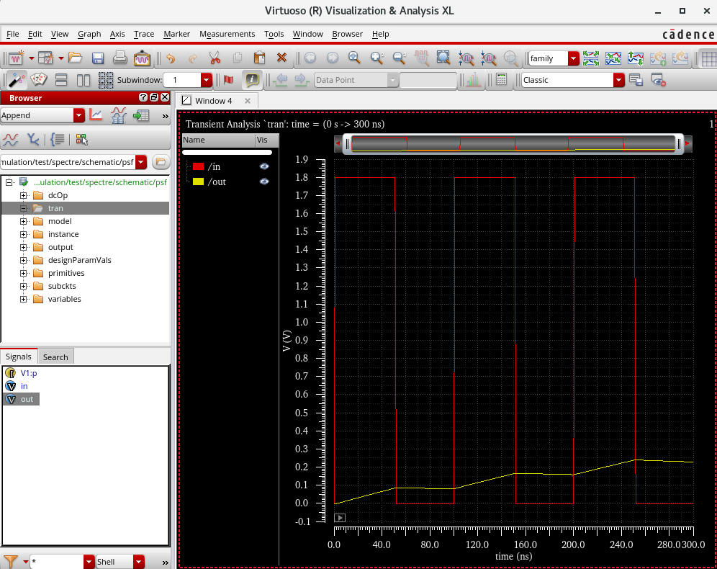
Task: Open the Calculator icon
Action: pos(501,80)
